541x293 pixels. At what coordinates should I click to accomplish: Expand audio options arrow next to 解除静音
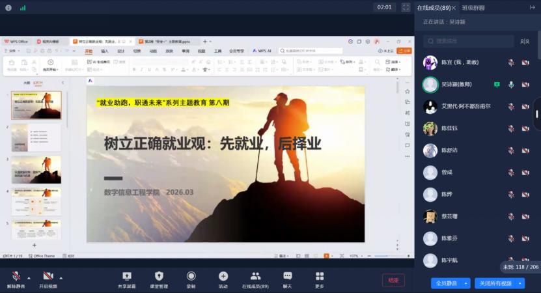tap(29, 277)
